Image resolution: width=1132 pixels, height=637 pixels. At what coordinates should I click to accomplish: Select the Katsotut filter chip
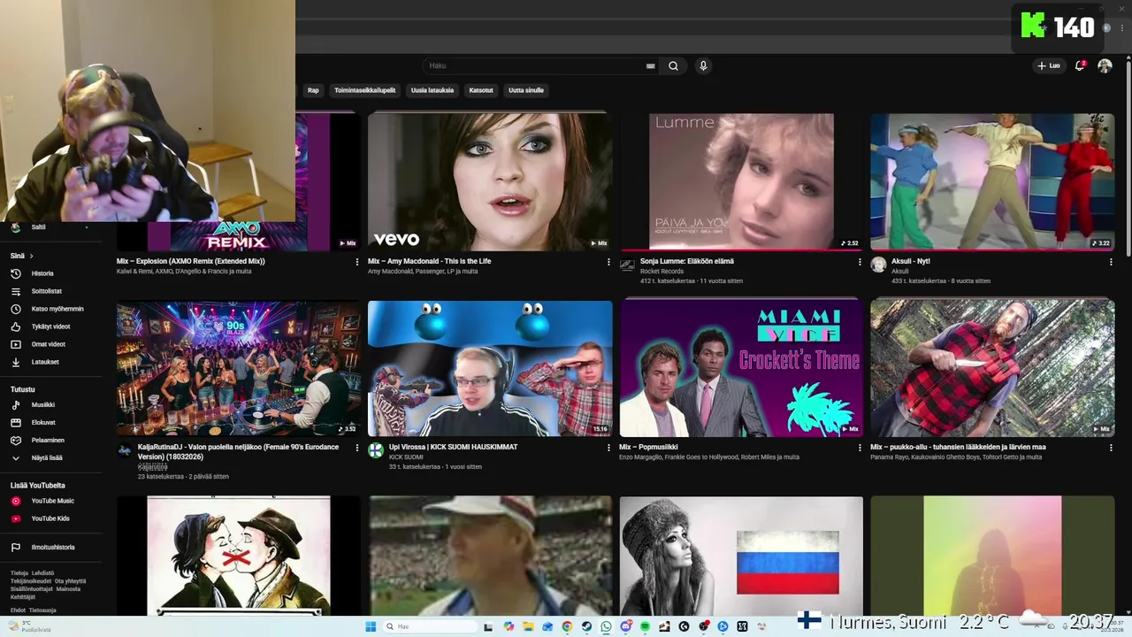tap(481, 90)
